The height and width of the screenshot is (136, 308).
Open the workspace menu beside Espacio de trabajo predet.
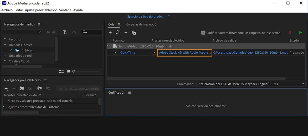pyautogui.click(x=169, y=16)
